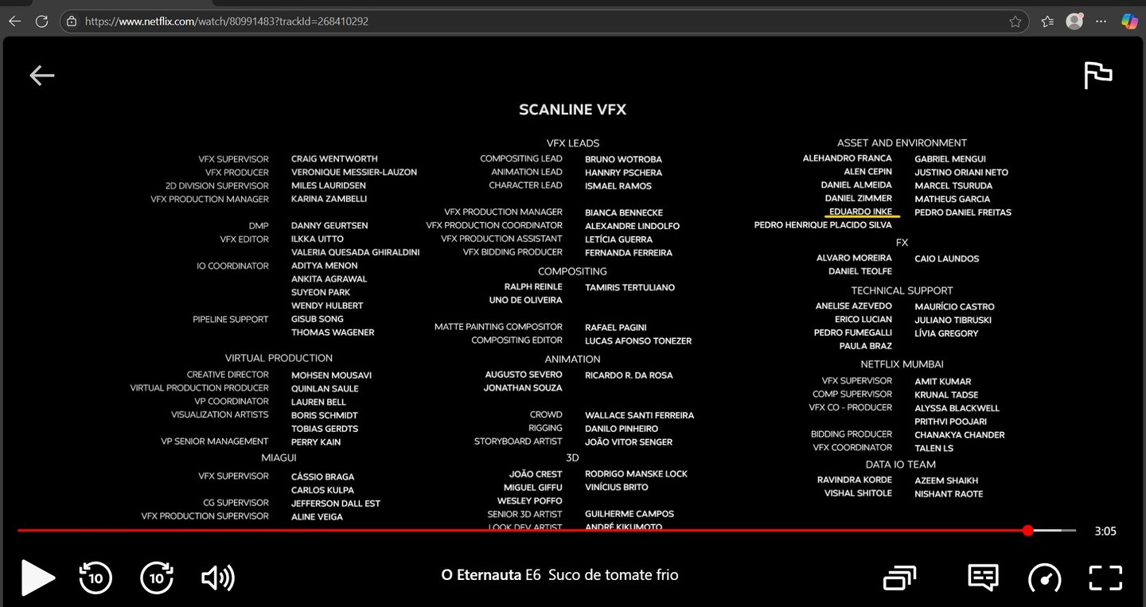Open the browser favorites list icon
Screen dimensions: 1146x607
pyautogui.click(x=1047, y=21)
